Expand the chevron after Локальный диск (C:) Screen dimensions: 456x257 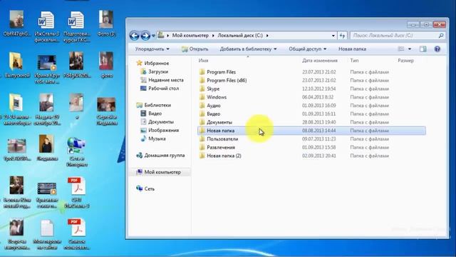[267, 36]
